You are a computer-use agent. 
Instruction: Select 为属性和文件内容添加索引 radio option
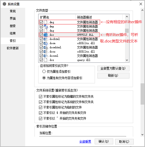click(x=44, y=78)
